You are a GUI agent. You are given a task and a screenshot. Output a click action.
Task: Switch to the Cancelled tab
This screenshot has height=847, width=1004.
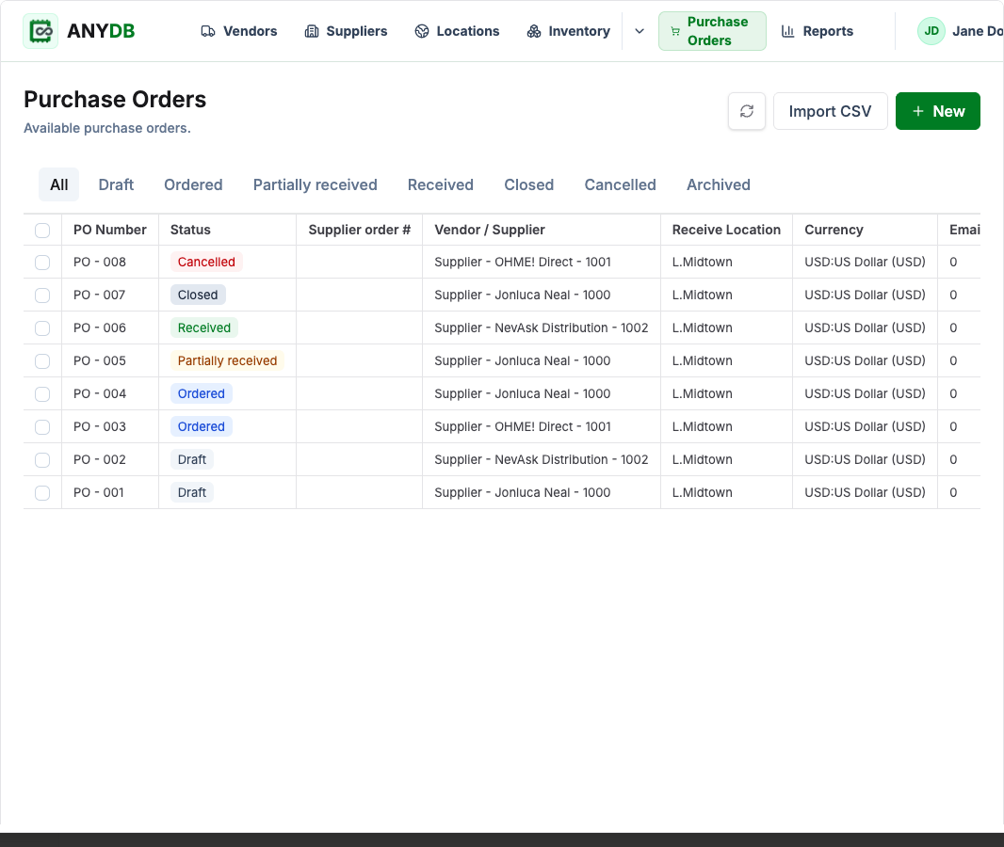tap(620, 184)
